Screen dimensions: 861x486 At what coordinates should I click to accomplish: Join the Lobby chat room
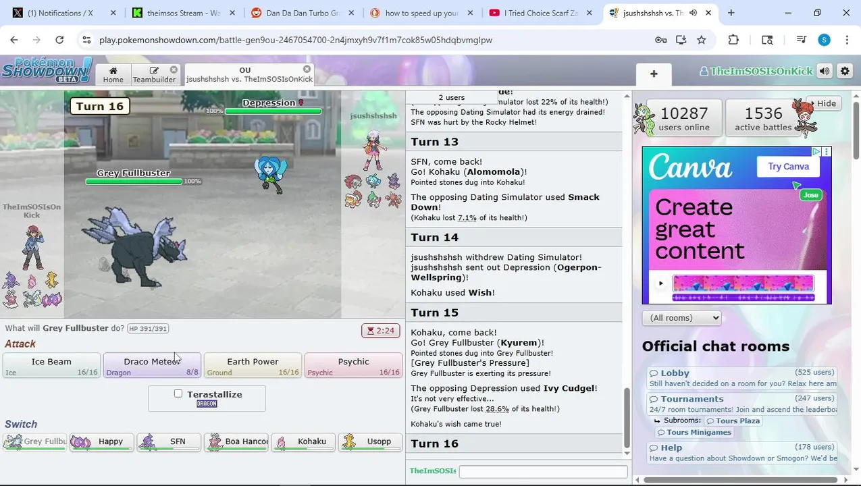click(743, 377)
